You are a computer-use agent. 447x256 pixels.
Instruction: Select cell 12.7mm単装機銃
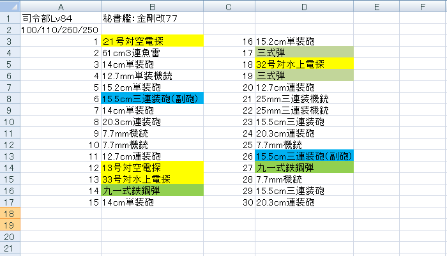152,75
